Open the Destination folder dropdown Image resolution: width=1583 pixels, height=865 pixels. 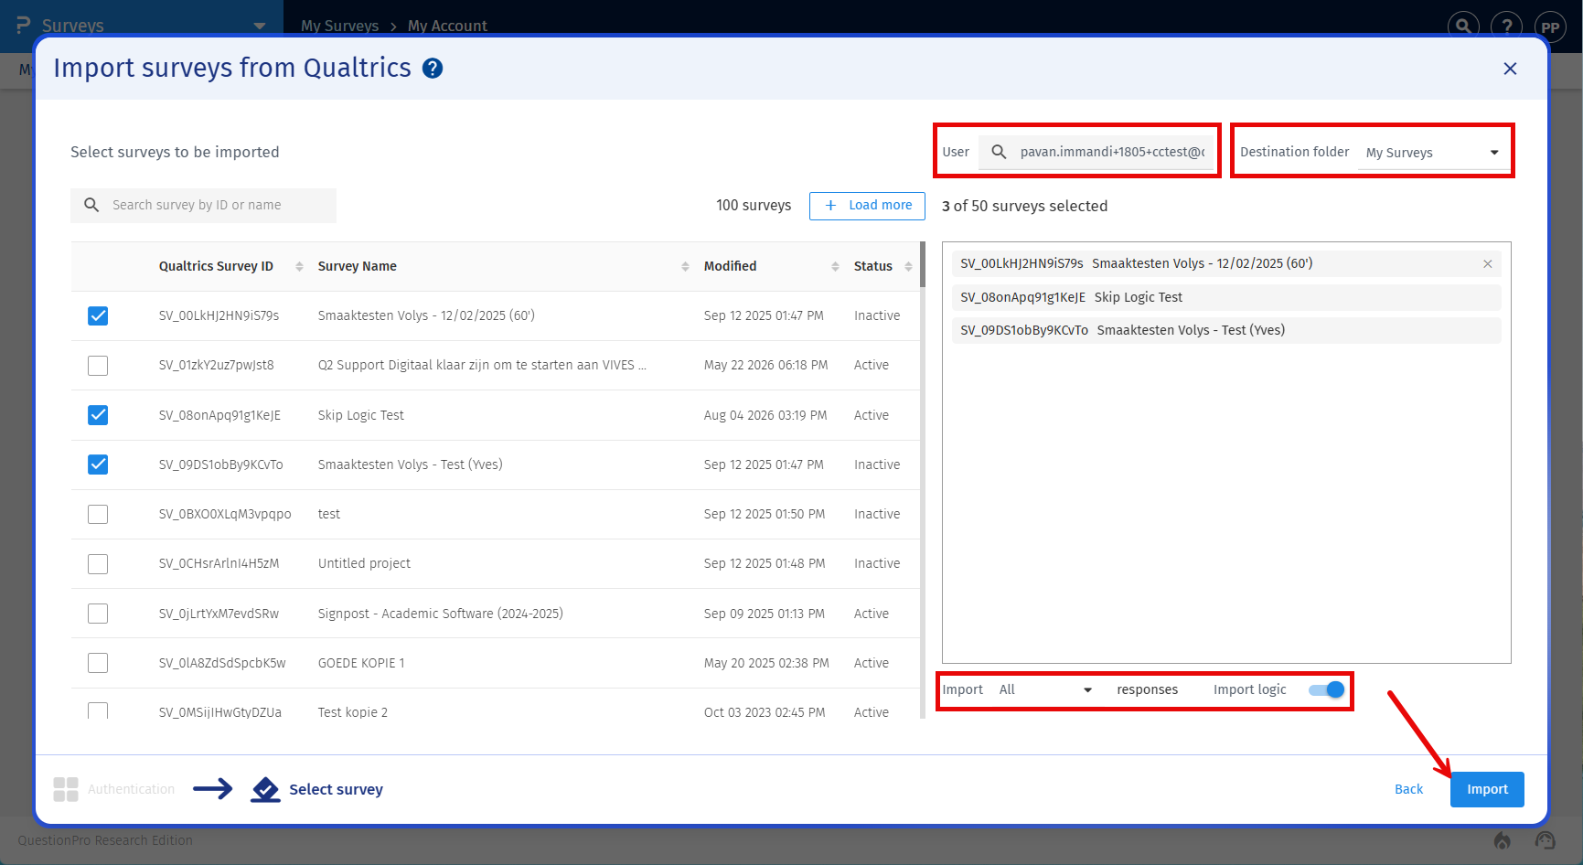[x=1432, y=153]
